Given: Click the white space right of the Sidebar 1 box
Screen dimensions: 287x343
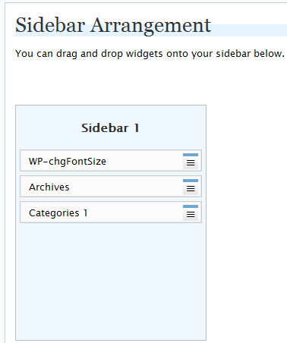Looking at the screenshot, I should (x=247, y=222).
